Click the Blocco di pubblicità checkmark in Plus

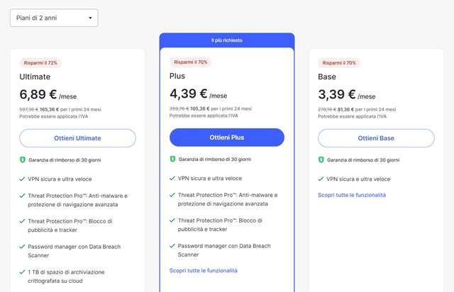click(172, 220)
